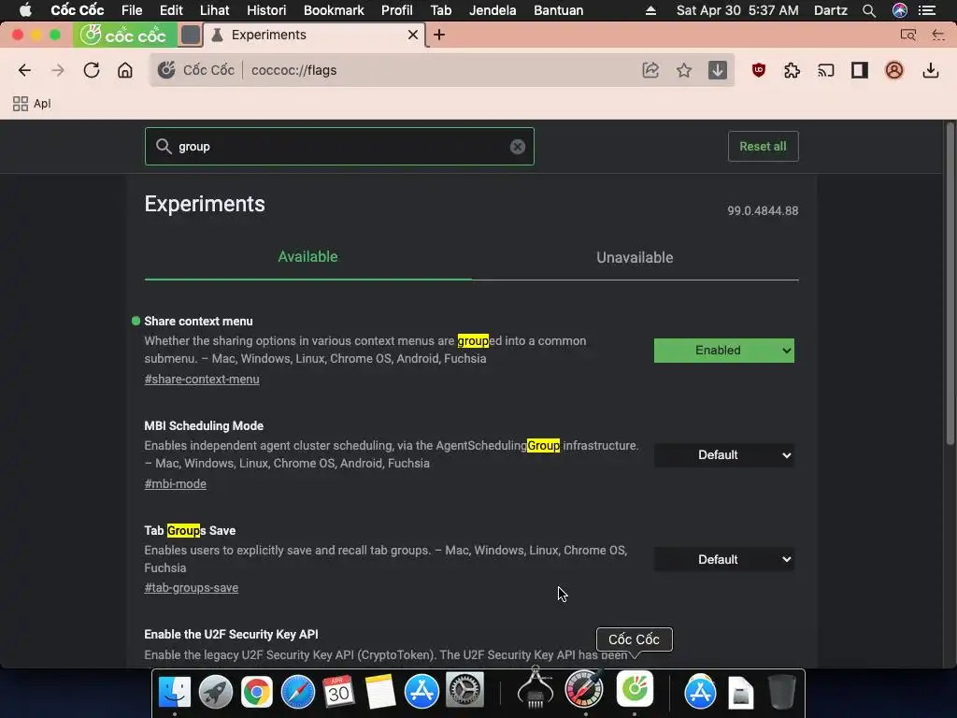Click the search flags input field
Image resolution: width=957 pixels, height=718 pixels.
339,147
